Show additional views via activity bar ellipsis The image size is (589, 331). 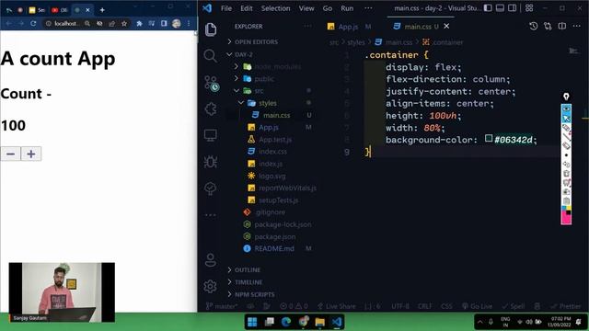211,215
